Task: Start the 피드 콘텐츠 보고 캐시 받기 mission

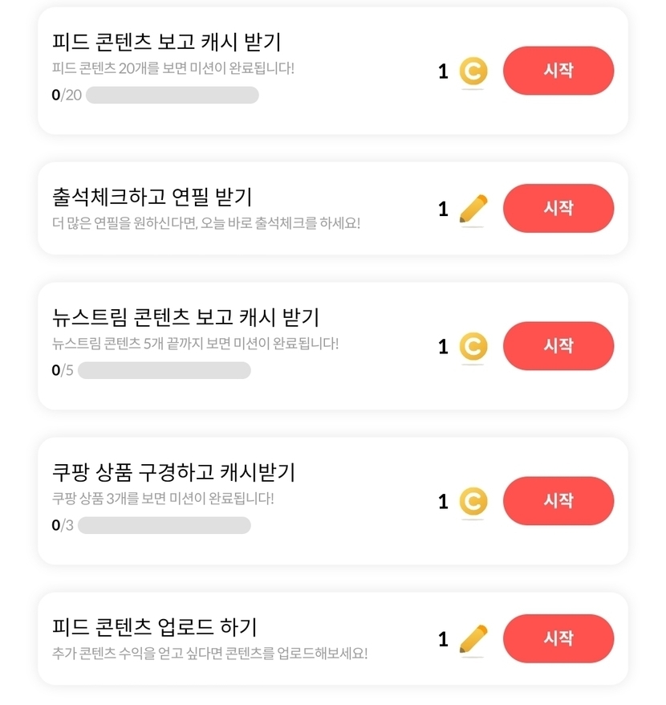Action: pyautogui.click(x=558, y=71)
